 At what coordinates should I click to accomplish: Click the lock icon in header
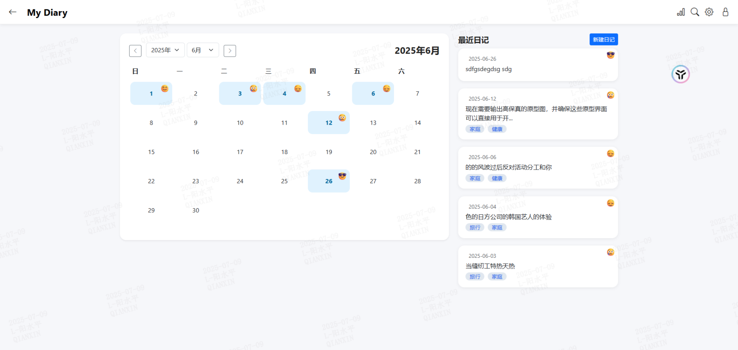(725, 12)
